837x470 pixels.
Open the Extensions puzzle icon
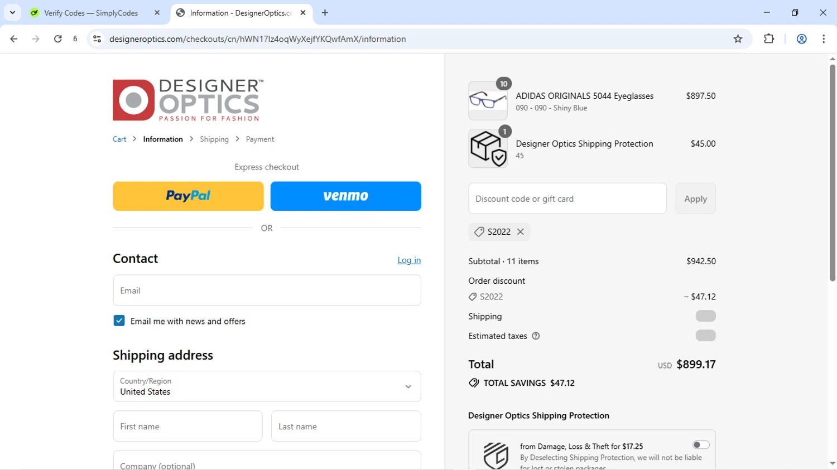tap(769, 39)
